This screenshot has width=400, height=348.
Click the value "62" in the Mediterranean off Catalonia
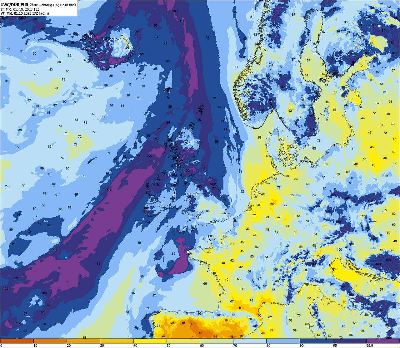pyautogui.click(x=270, y=317)
